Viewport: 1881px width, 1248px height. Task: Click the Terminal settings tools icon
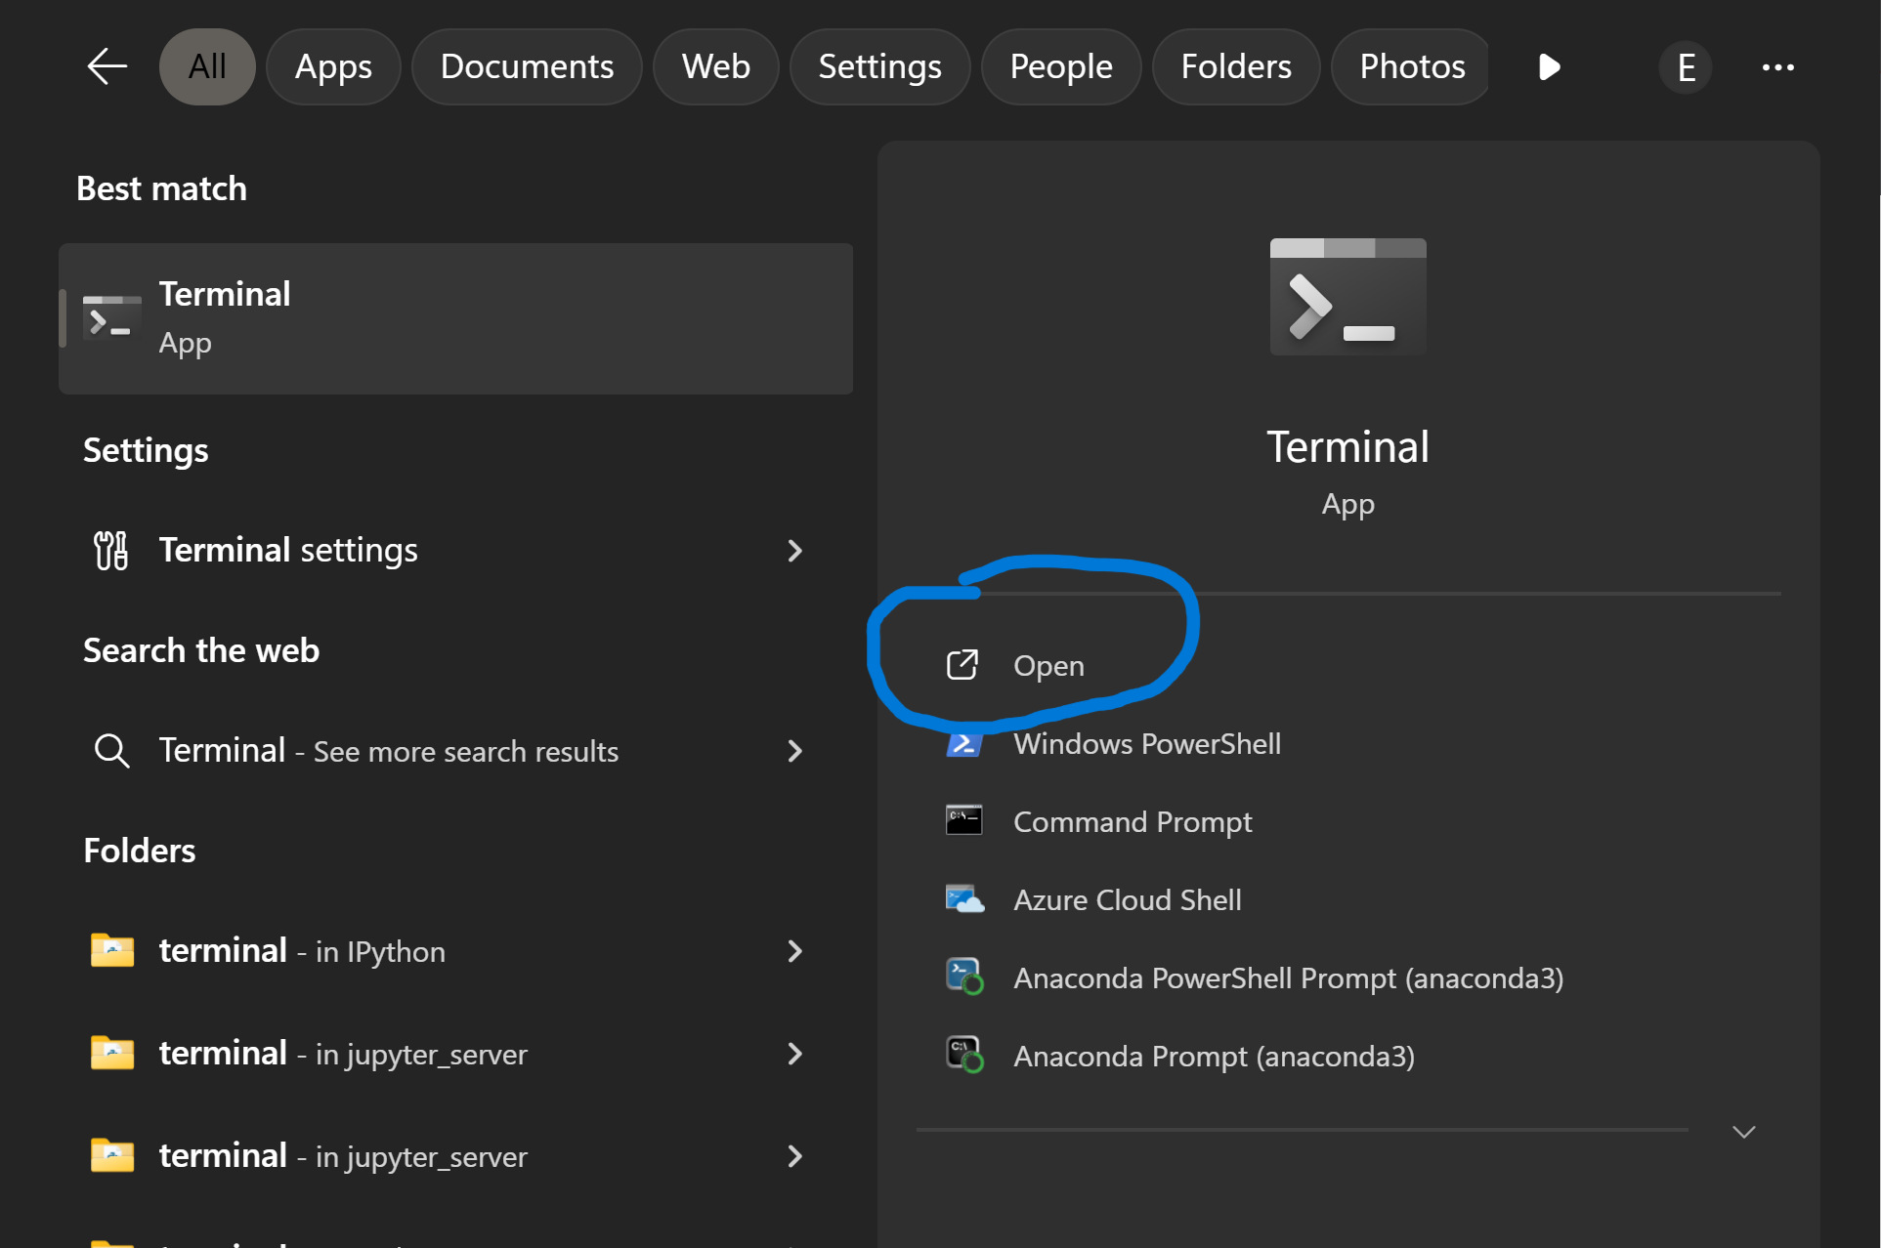[x=110, y=551]
